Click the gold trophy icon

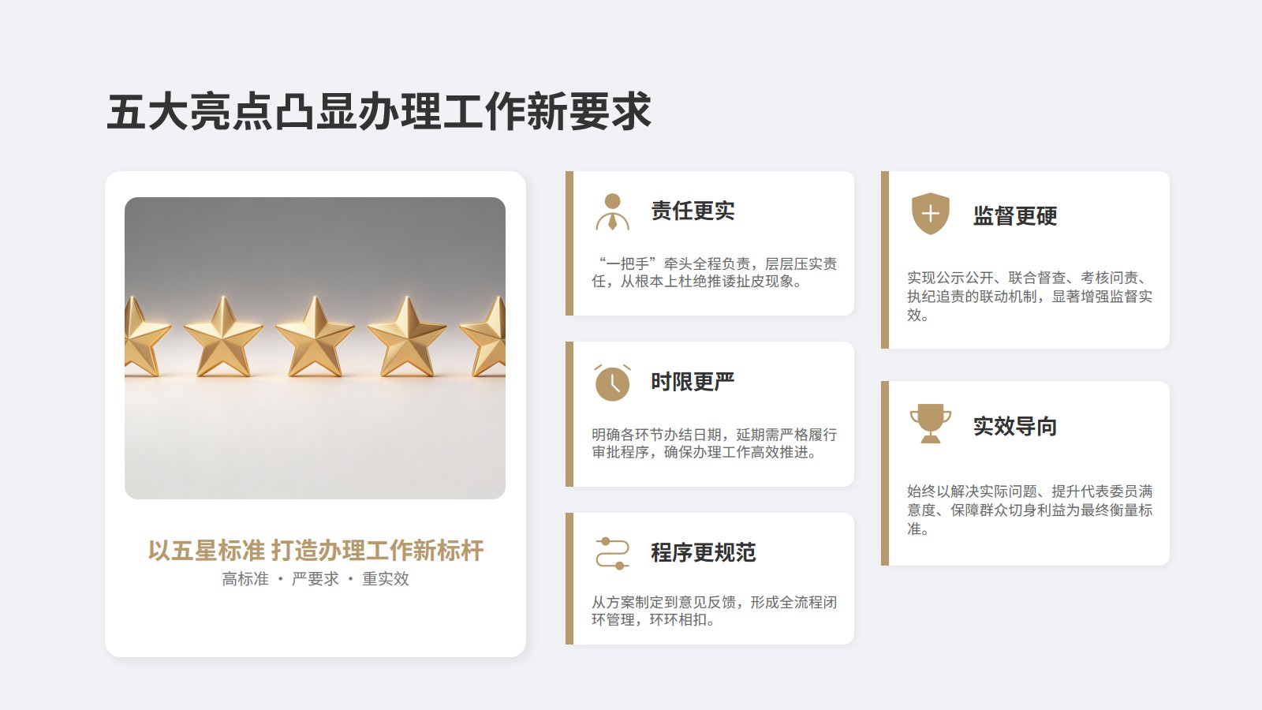pyautogui.click(x=931, y=424)
